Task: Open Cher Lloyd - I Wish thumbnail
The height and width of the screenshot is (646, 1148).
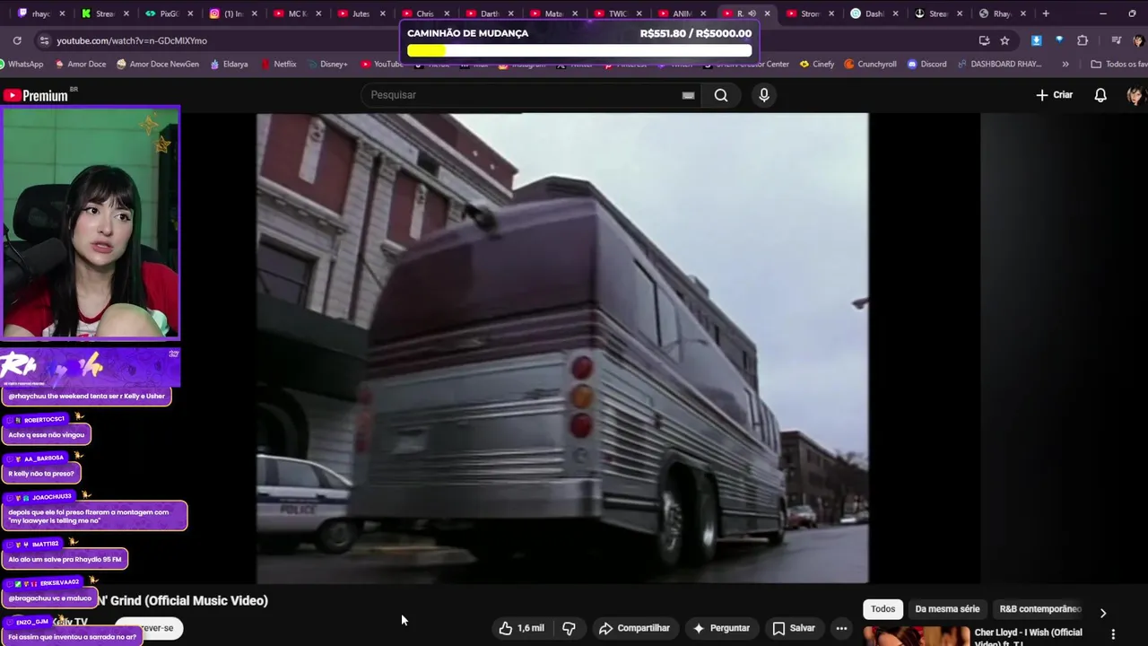Action: click(x=916, y=636)
